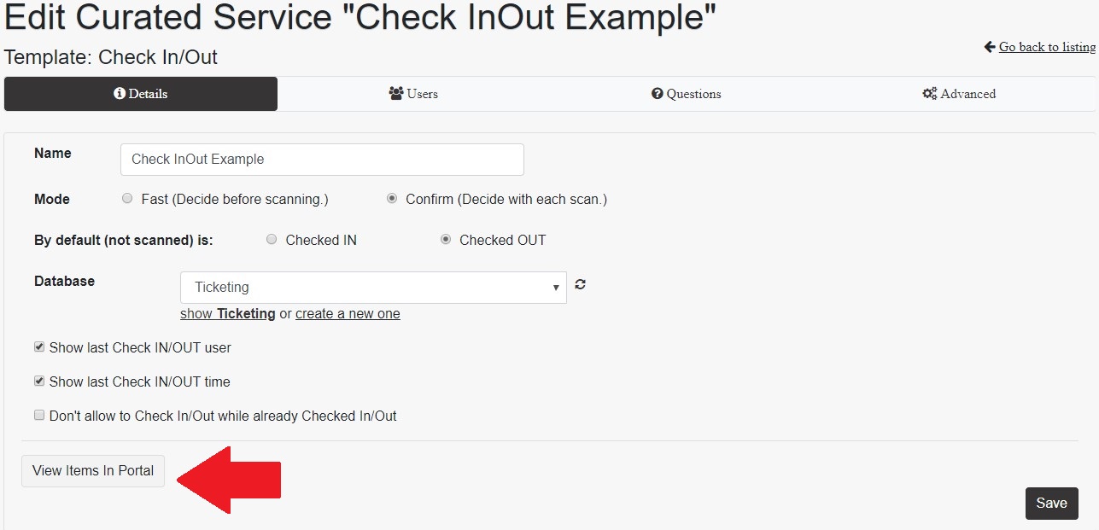Click the Name field label
This screenshot has height=530, width=1099.
click(x=53, y=154)
